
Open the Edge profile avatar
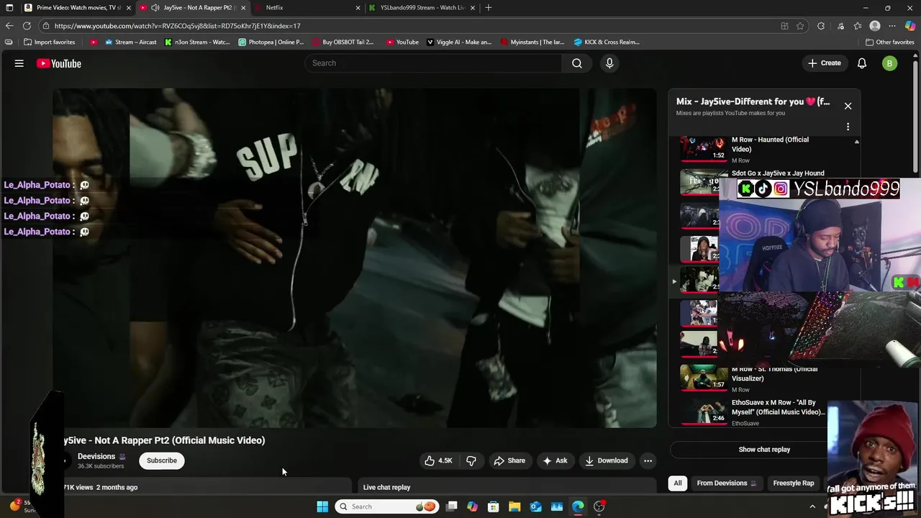pos(875,26)
